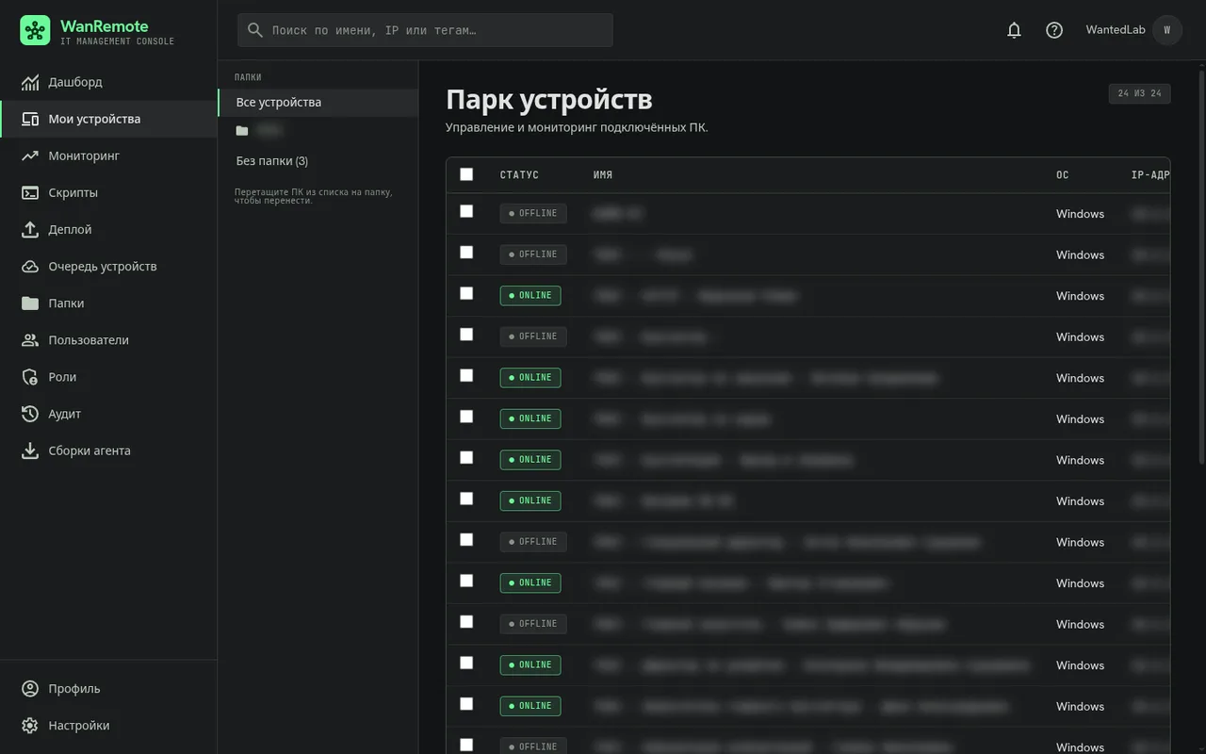Focus the search field for name, IP or tags
The width and height of the screenshot is (1206, 754).
click(425, 30)
